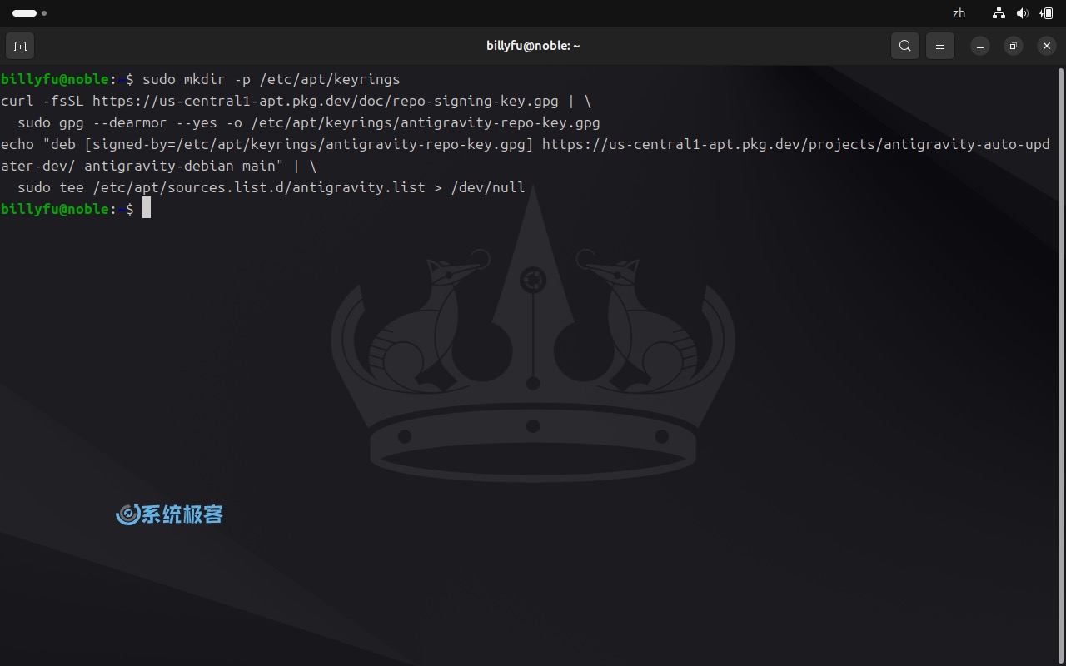This screenshot has width=1066, height=666.
Task: Click the Activities pill indicator
Action: (24, 13)
